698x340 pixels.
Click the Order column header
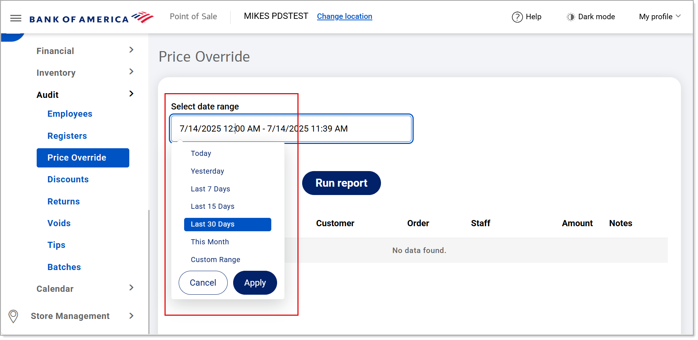[x=418, y=223]
